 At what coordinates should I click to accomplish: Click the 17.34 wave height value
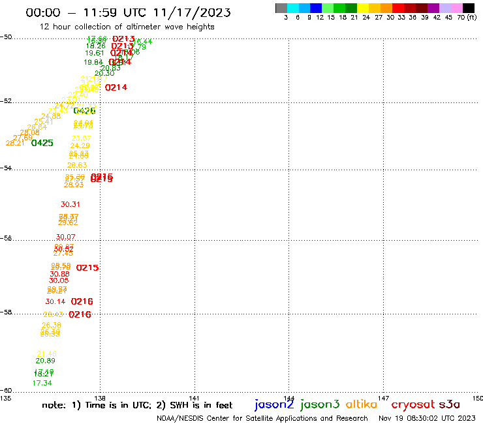click(42, 383)
